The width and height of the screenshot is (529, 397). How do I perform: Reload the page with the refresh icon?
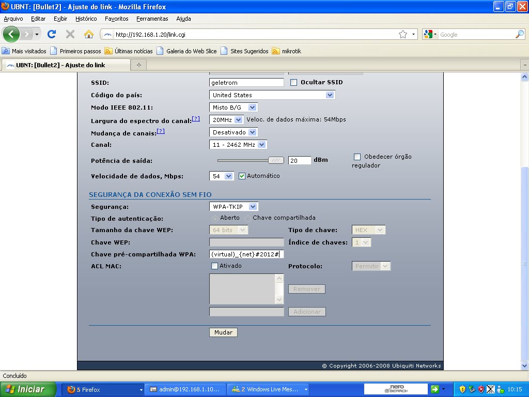coord(51,34)
